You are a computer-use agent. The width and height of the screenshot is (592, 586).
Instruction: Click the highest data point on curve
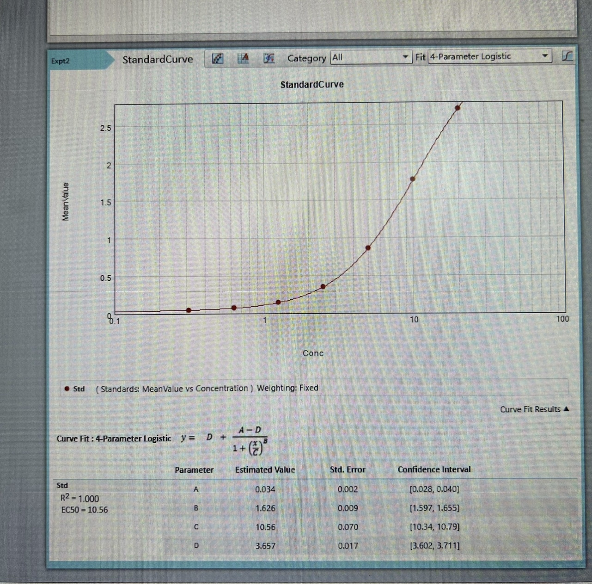click(x=458, y=108)
